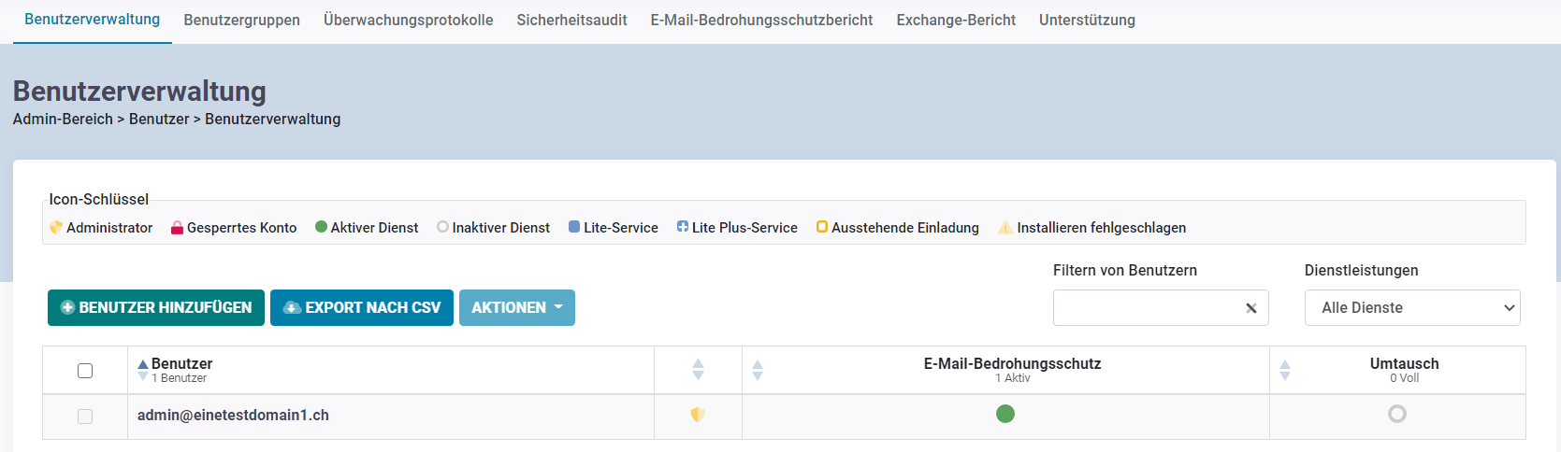The width and height of the screenshot is (1561, 452).
Task: Sort the Umtausch column
Action: (x=1285, y=370)
